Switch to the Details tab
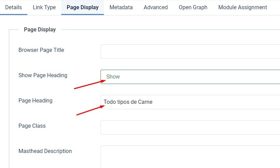 click(13, 7)
